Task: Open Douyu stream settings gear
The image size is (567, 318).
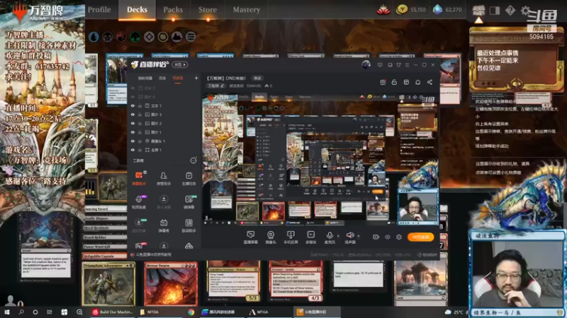Action: [x=399, y=237]
